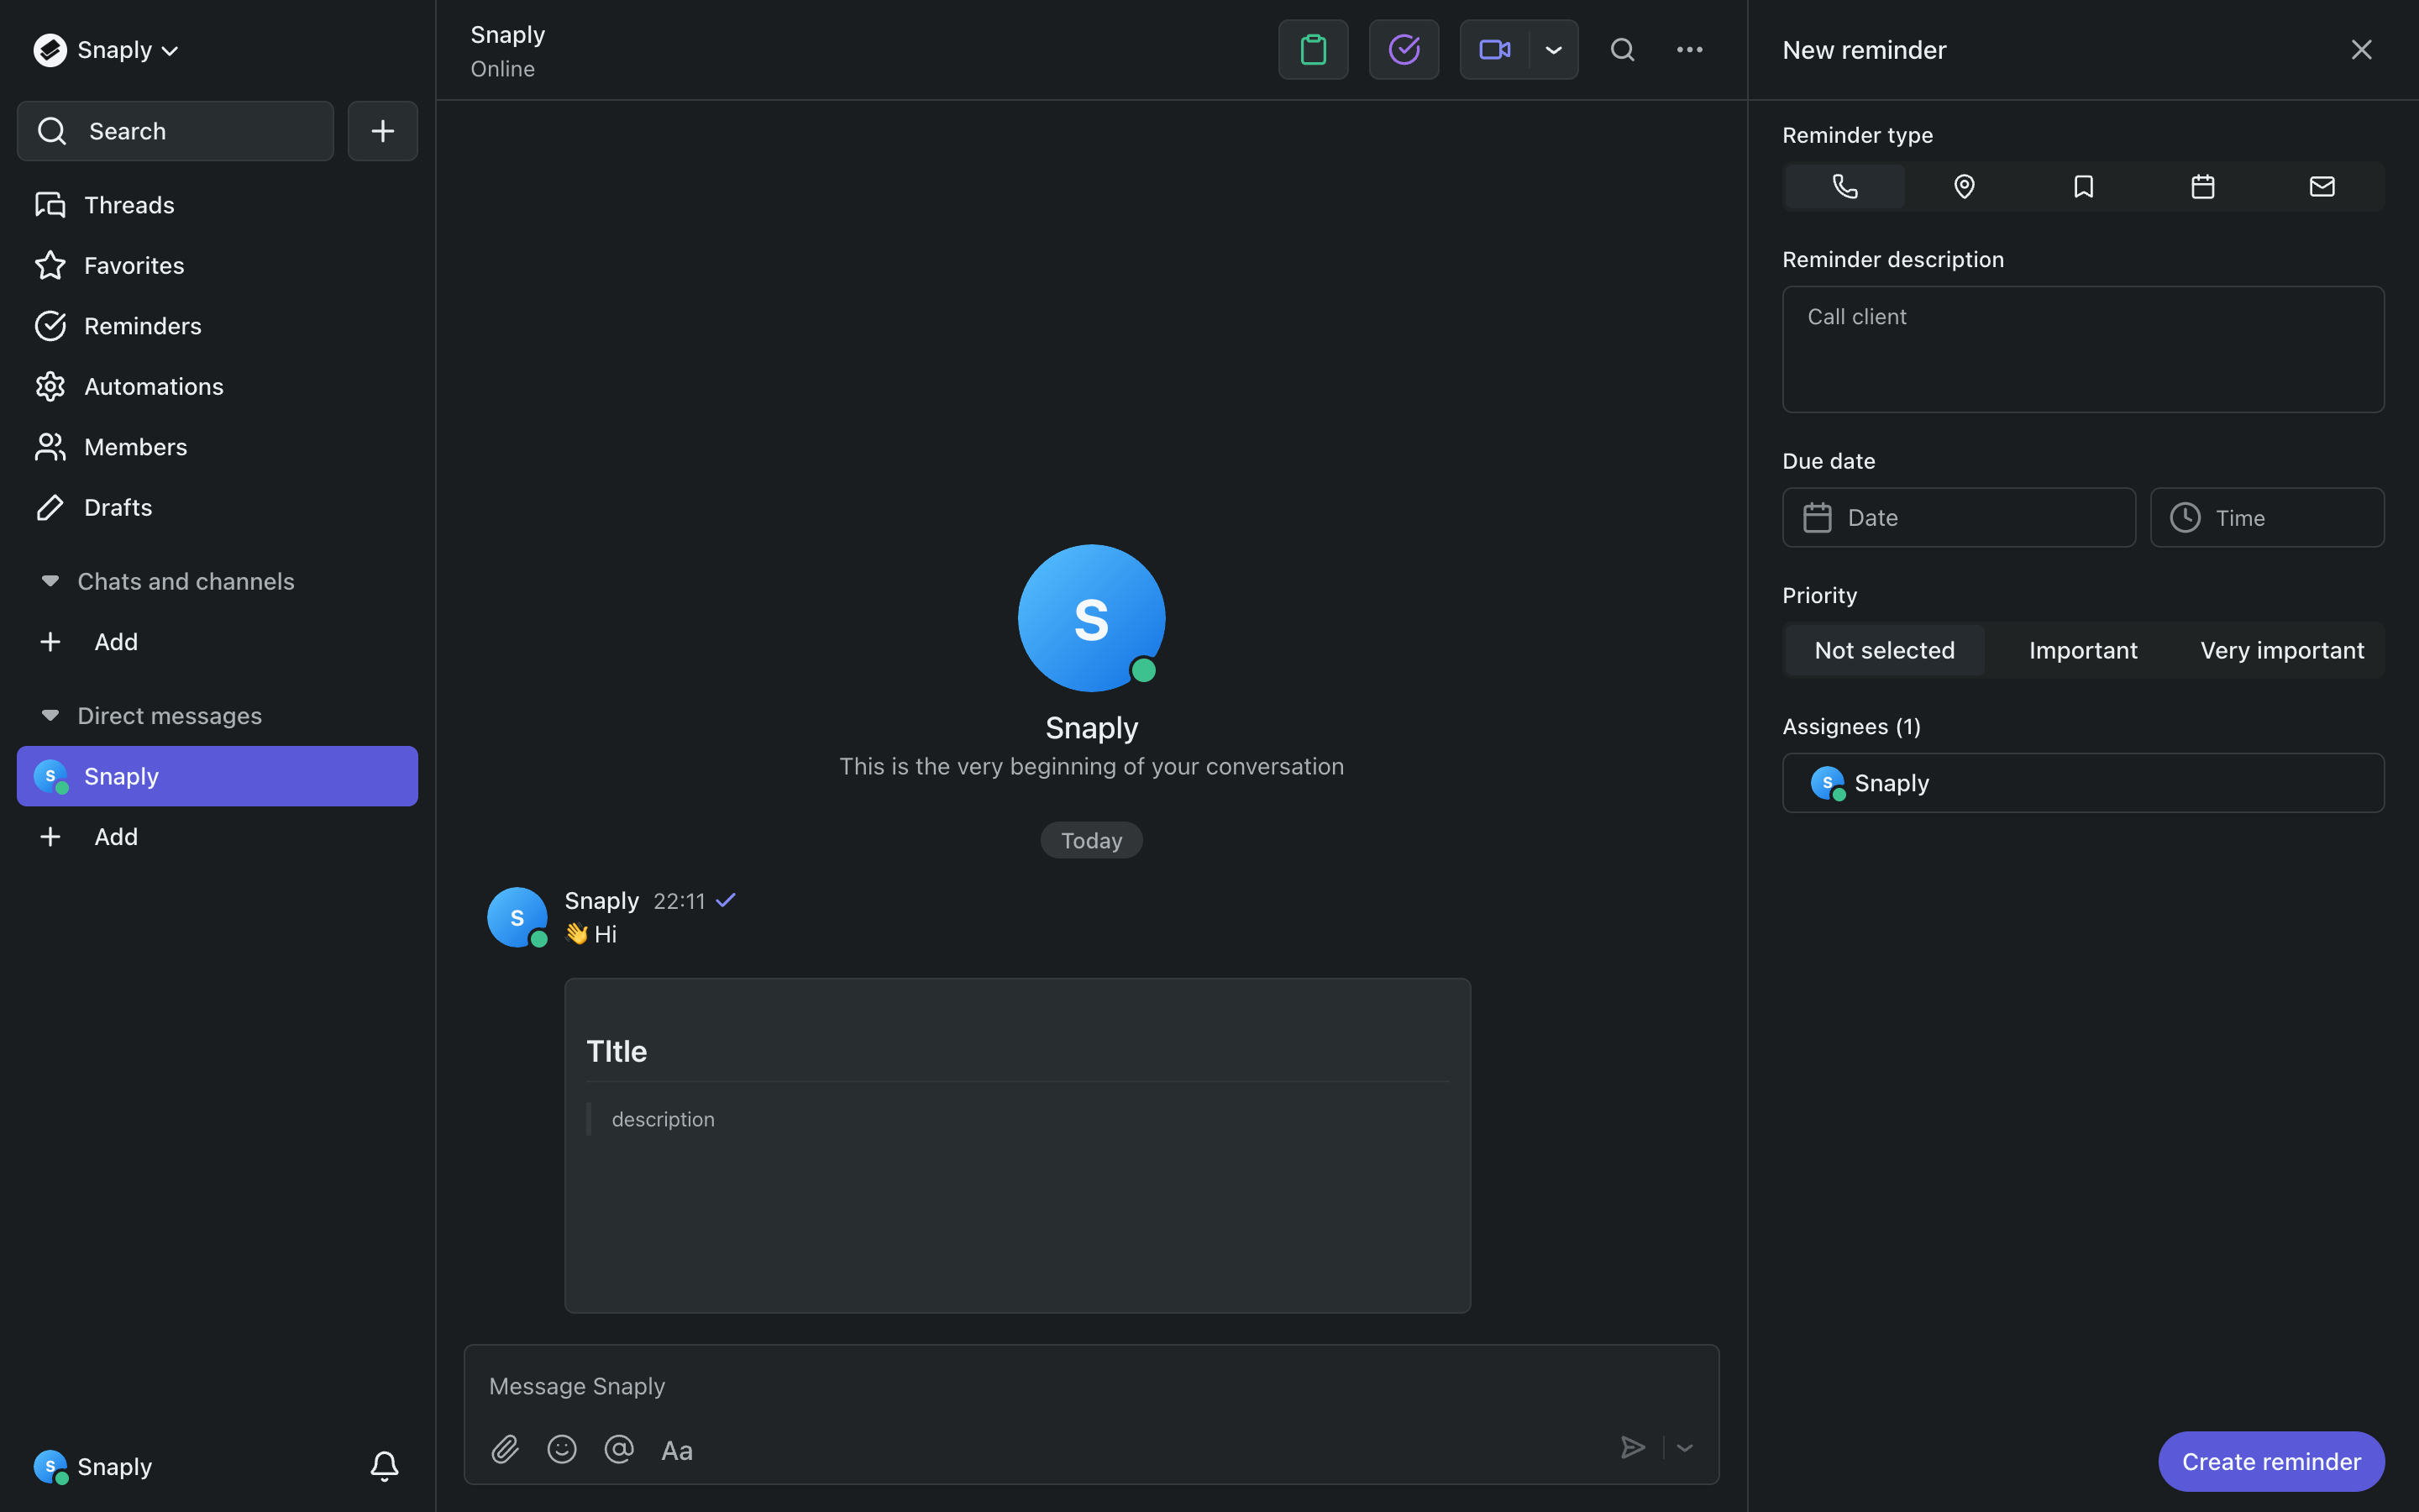Image resolution: width=2419 pixels, height=1512 pixels.
Task: Open the Snaply workspace dropdown
Action: tap(106, 49)
